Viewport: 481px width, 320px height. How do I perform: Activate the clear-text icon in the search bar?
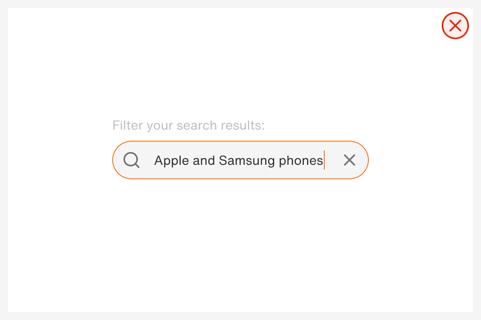point(349,160)
